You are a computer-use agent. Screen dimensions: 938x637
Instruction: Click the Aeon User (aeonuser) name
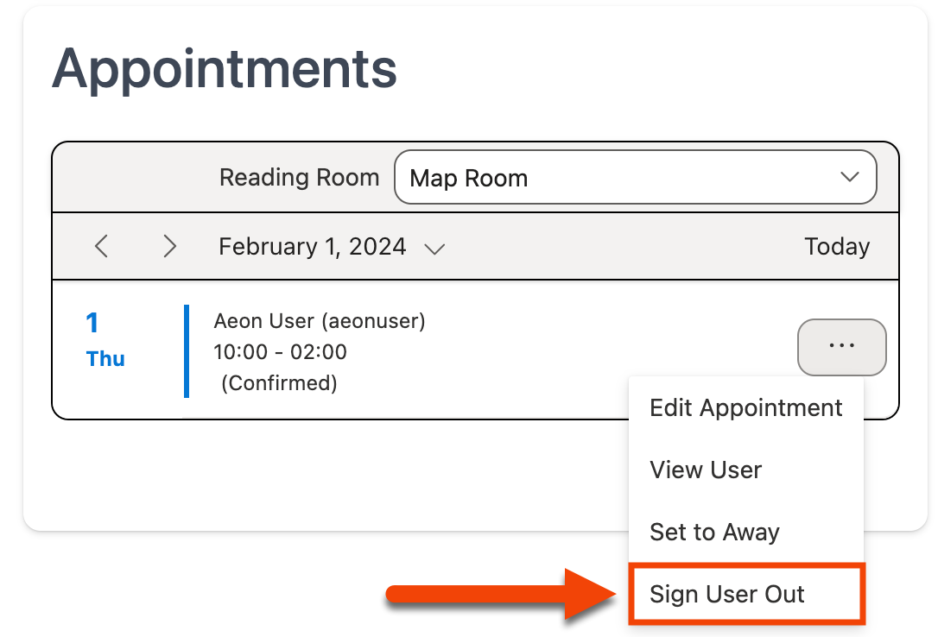coord(320,321)
